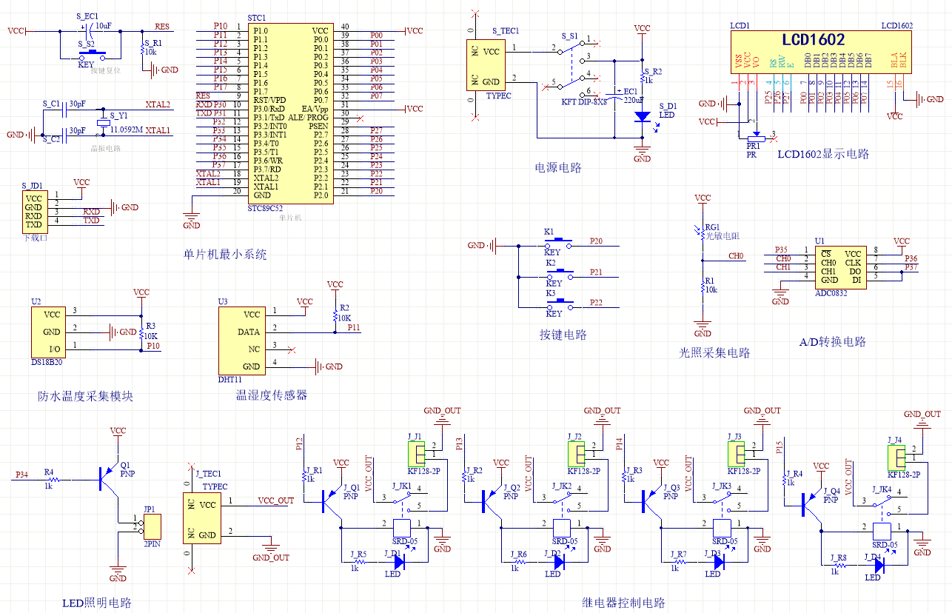Click the LCD1602显示电路 title text
Screen dimensions: 952x613
coord(823,154)
